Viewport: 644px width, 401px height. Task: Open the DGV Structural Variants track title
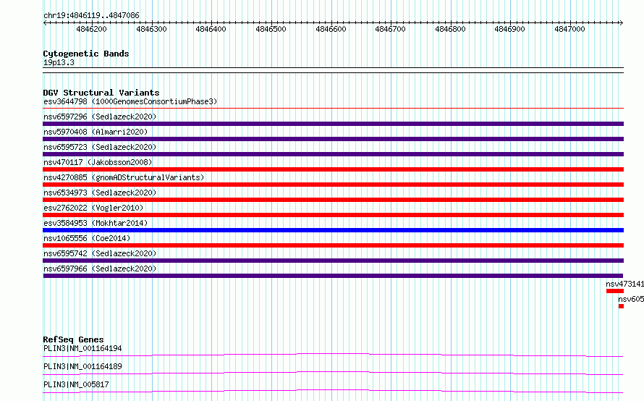[x=101, y=93]
